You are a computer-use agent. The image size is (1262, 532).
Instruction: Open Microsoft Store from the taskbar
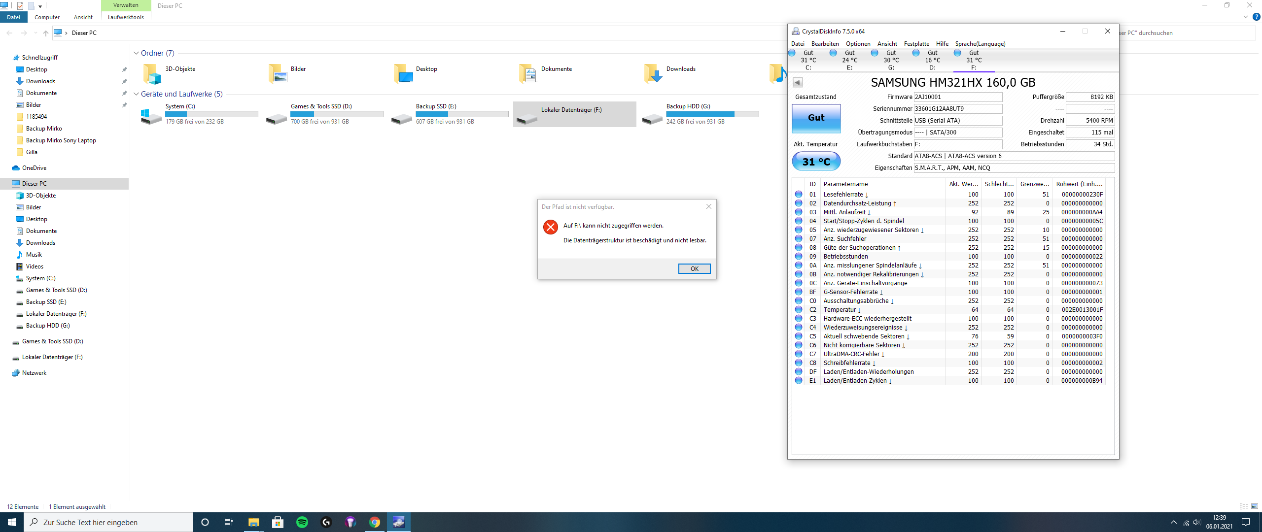click(x=278, y=522)
